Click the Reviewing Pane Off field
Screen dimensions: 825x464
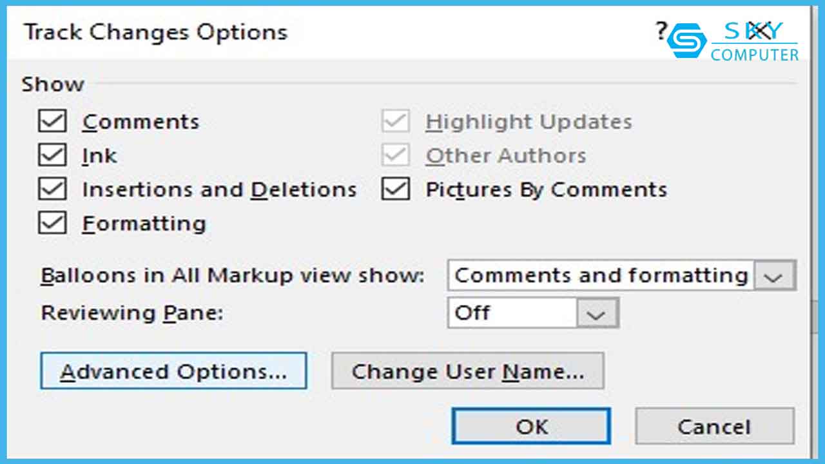512,314
